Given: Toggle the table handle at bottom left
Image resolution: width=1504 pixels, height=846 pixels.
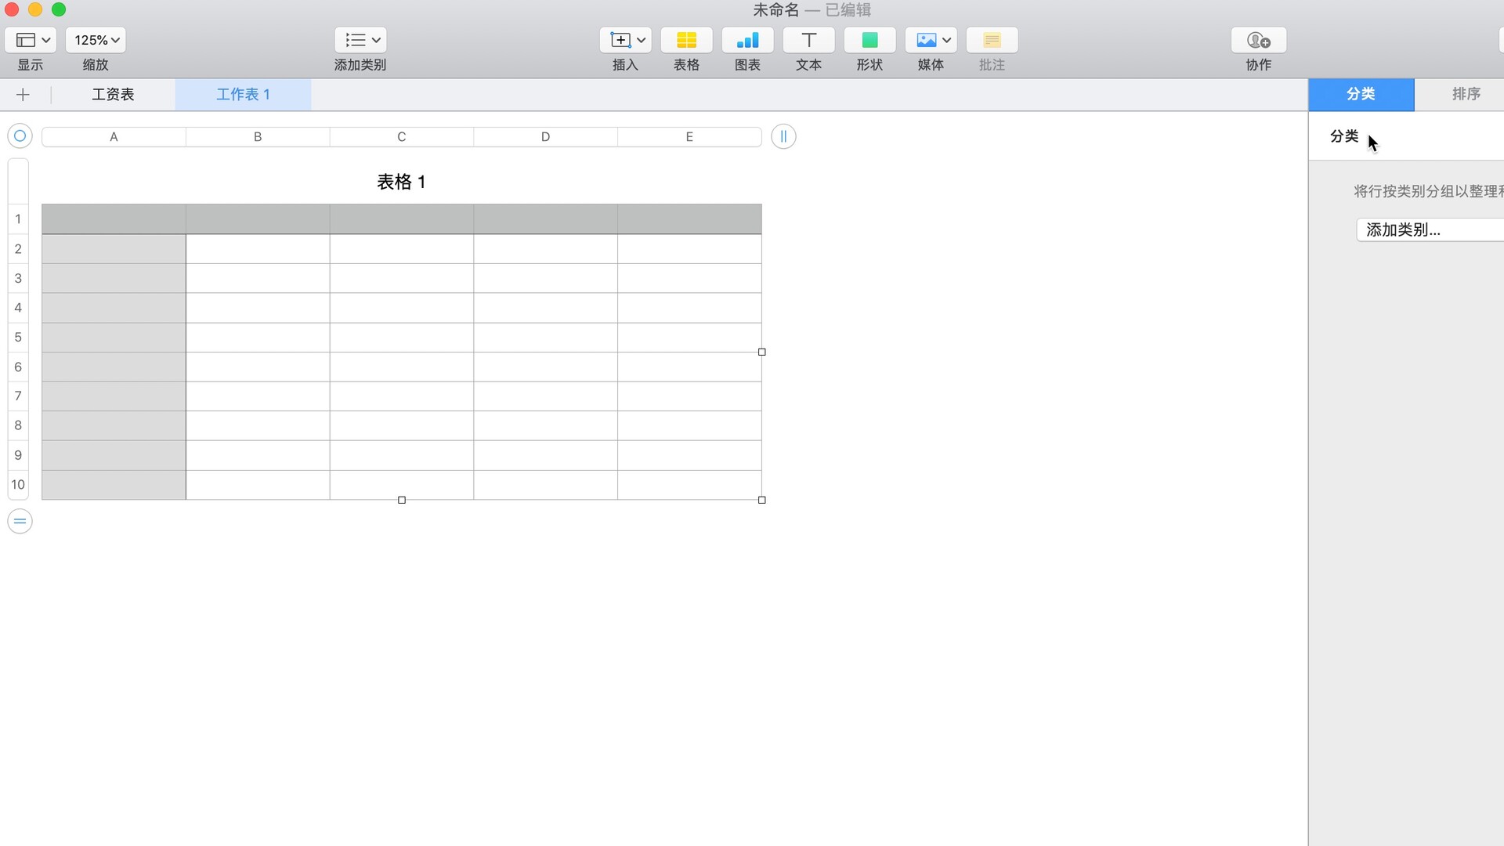Looking at the screenshot, I should click(20, 521).
